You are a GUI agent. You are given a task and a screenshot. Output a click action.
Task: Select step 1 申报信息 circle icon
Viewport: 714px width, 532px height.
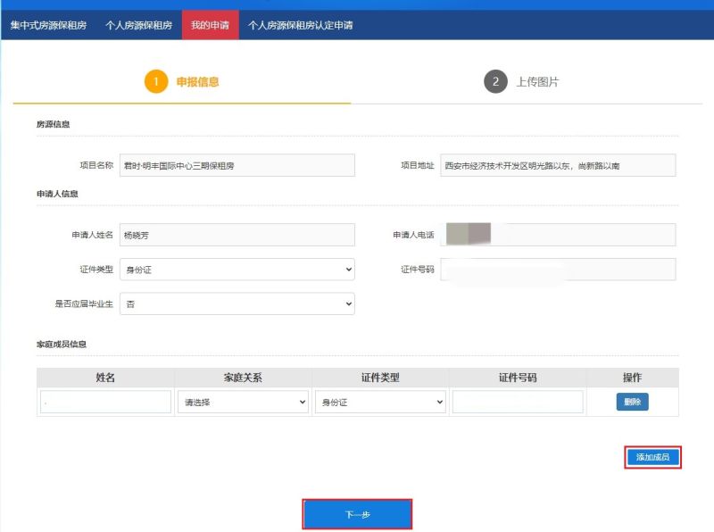154,80
